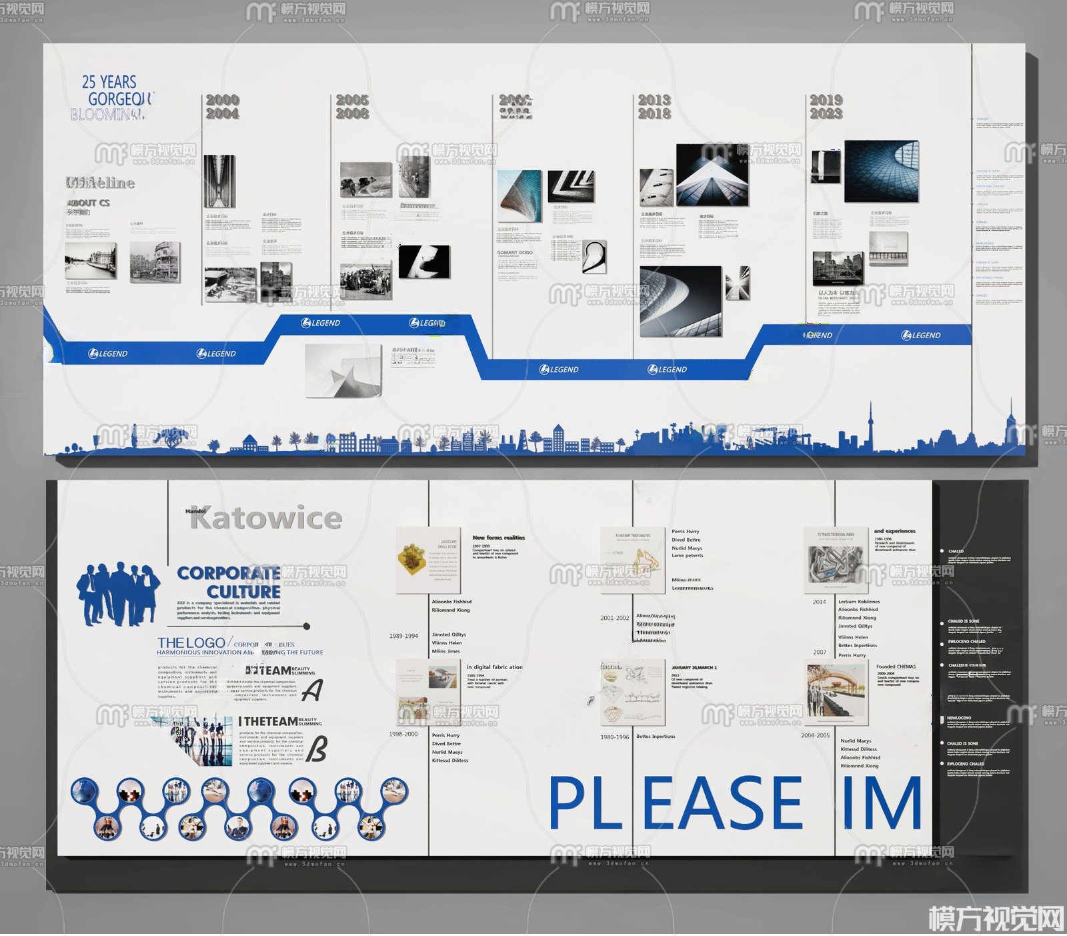Click THE LOGO heading text

191,642
